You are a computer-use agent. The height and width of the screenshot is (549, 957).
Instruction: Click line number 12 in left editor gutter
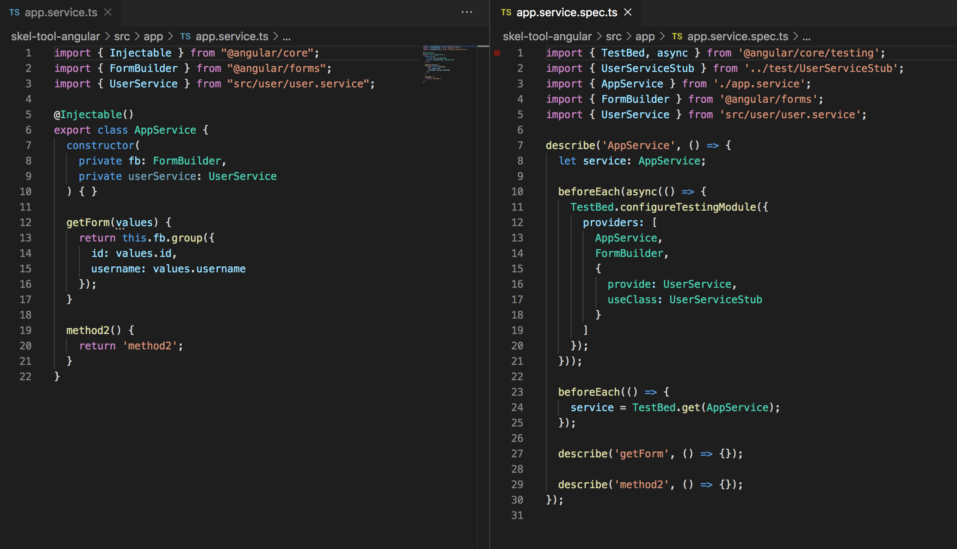point(25,223)
